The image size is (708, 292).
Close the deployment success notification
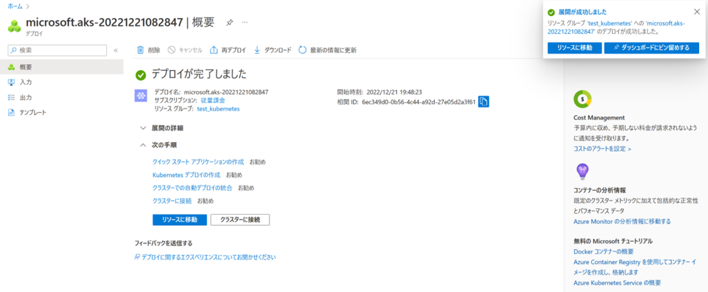697,11
